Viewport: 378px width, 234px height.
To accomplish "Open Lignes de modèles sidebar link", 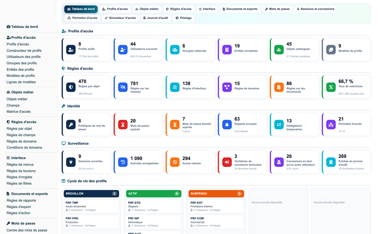I will (x=21, y=82).
